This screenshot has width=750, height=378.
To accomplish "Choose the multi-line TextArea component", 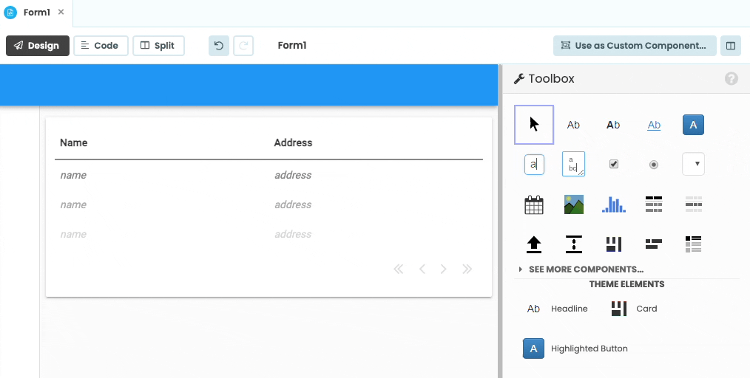I will pos(573,164).
